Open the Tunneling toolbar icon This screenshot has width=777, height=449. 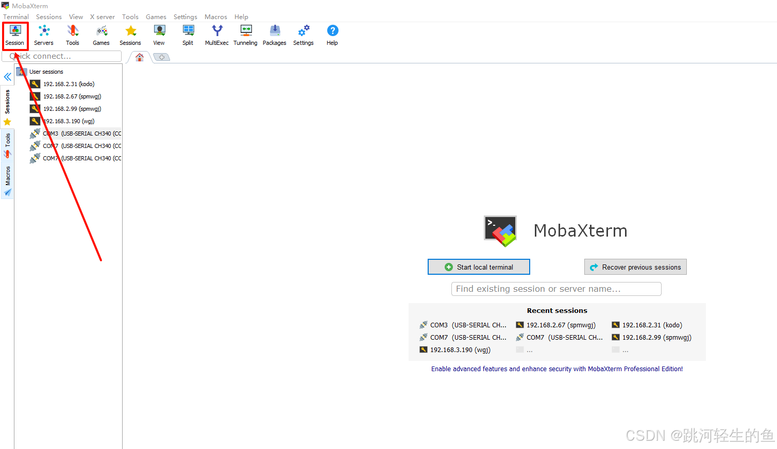[x=246, y=36]
